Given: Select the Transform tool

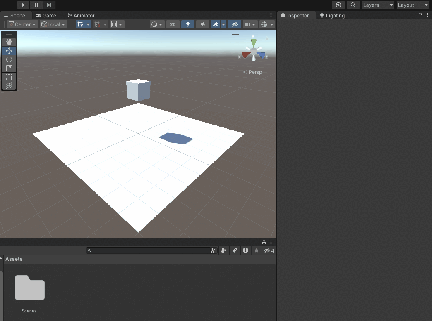Looking at the screenshot, I should tap(9, 85).
